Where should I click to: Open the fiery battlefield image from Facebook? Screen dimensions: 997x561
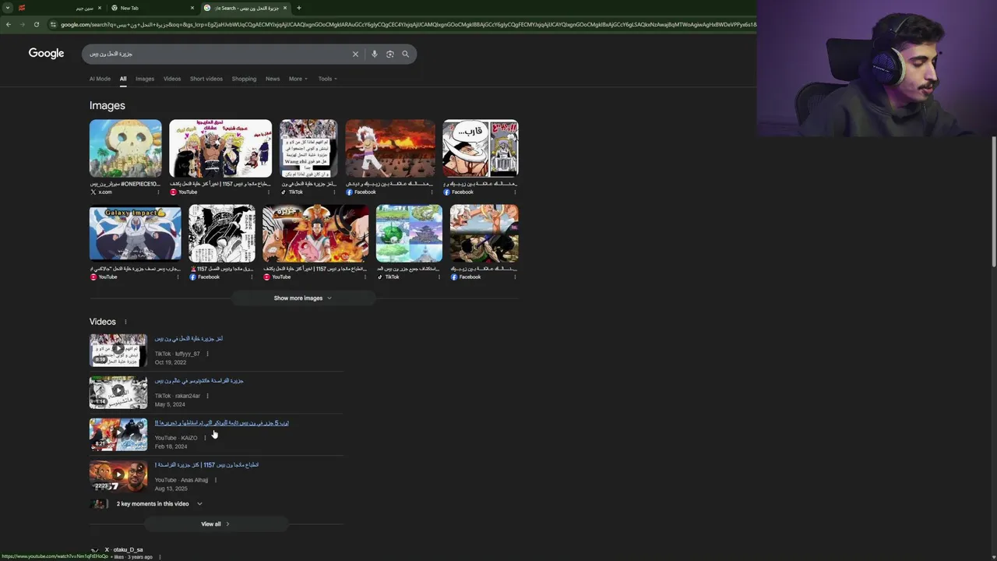pyautogui.click(x=390, y=148)
